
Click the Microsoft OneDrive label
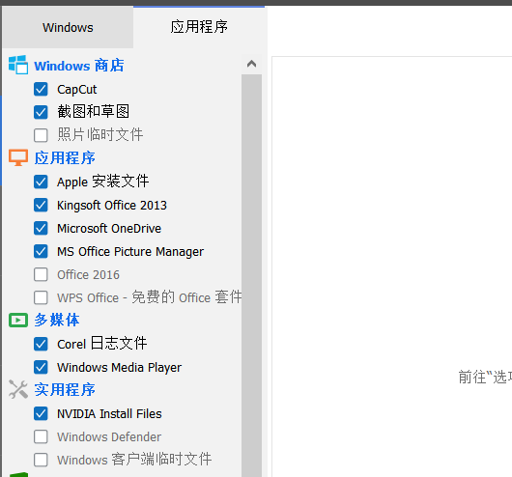(109, 229)
